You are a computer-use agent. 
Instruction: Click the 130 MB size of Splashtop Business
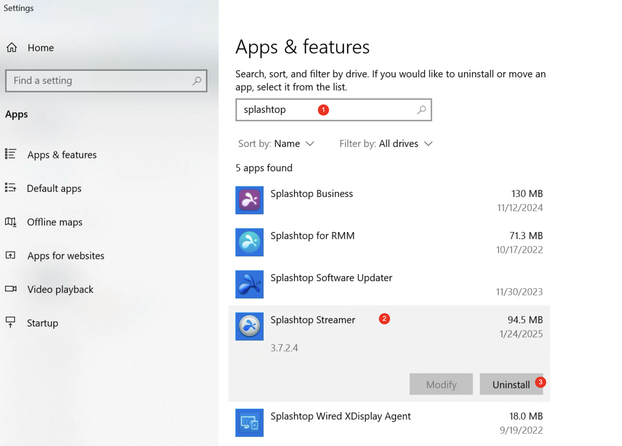527,194
